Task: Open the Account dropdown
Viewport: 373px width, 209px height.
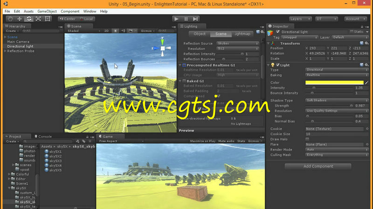Action: click(x=355, y=19)
